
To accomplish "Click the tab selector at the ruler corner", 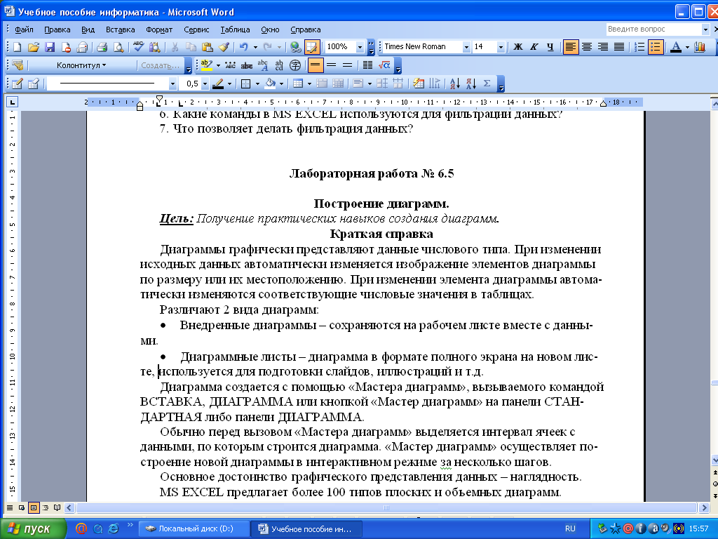I will click(13, 102).
